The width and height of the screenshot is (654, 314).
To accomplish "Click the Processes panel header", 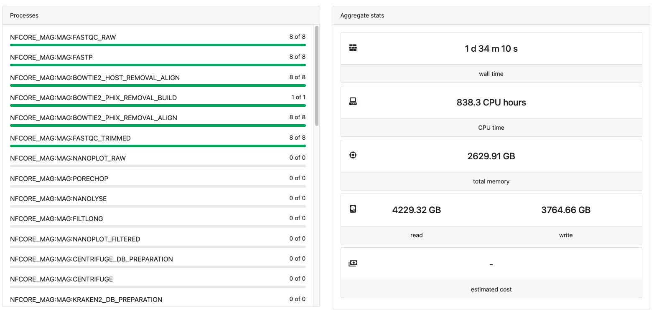I will (x=161, y=15).
